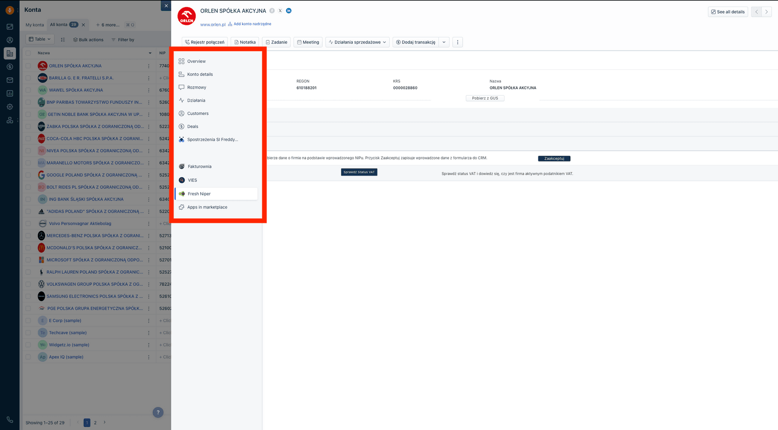The height and width of the screenshot is (430, 778).
Task: Open Settings gear in left sidebar
Action: [x=10, y=107]
